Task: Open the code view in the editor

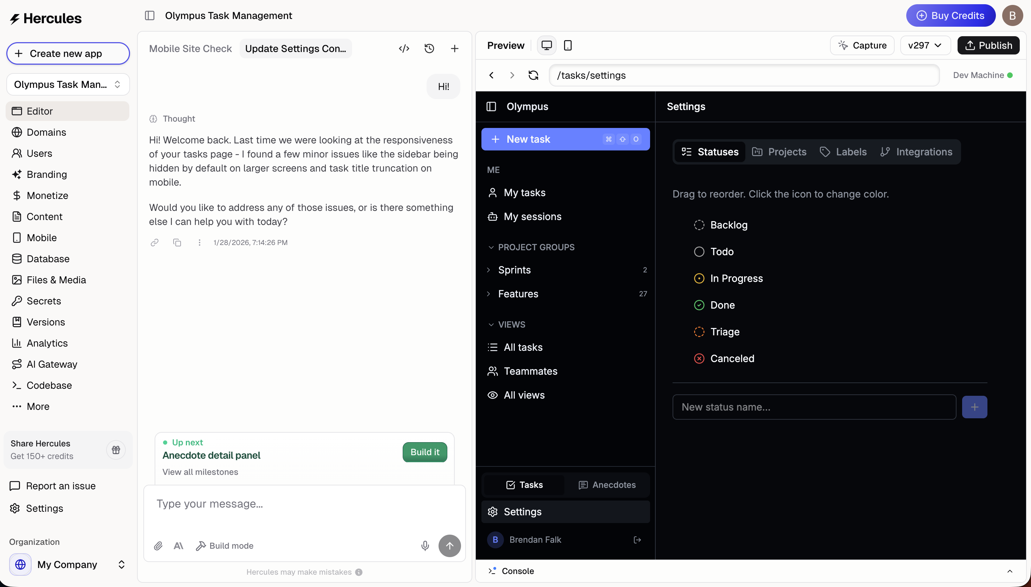Action: coord(404,48)
